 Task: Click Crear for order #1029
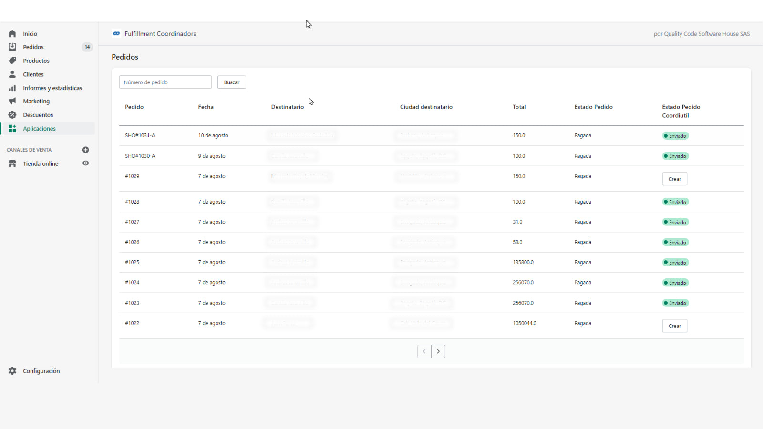pyautogui.click(x=674, y=179)
